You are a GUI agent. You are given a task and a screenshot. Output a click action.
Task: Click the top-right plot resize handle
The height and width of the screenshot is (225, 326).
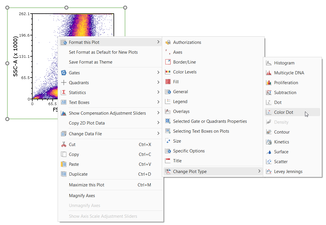pyautogui.click(x=125, y=8)
